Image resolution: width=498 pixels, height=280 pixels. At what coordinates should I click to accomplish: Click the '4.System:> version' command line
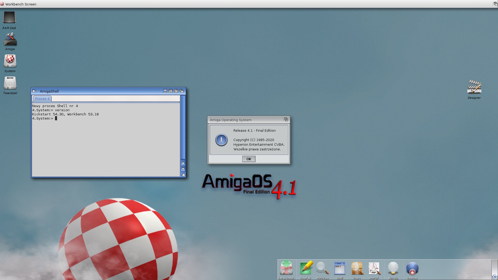click(x=51, y=110)
